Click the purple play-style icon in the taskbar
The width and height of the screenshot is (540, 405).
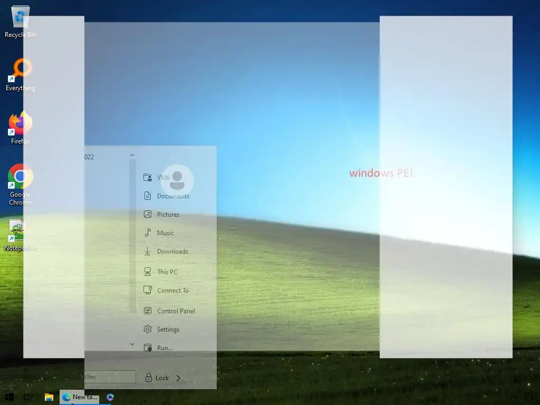click(110, 397)
